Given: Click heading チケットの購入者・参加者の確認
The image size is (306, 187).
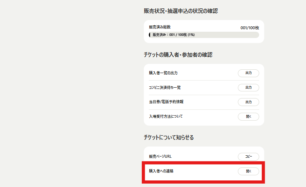Looking at the screenshot, I should (x=178, y=55).
